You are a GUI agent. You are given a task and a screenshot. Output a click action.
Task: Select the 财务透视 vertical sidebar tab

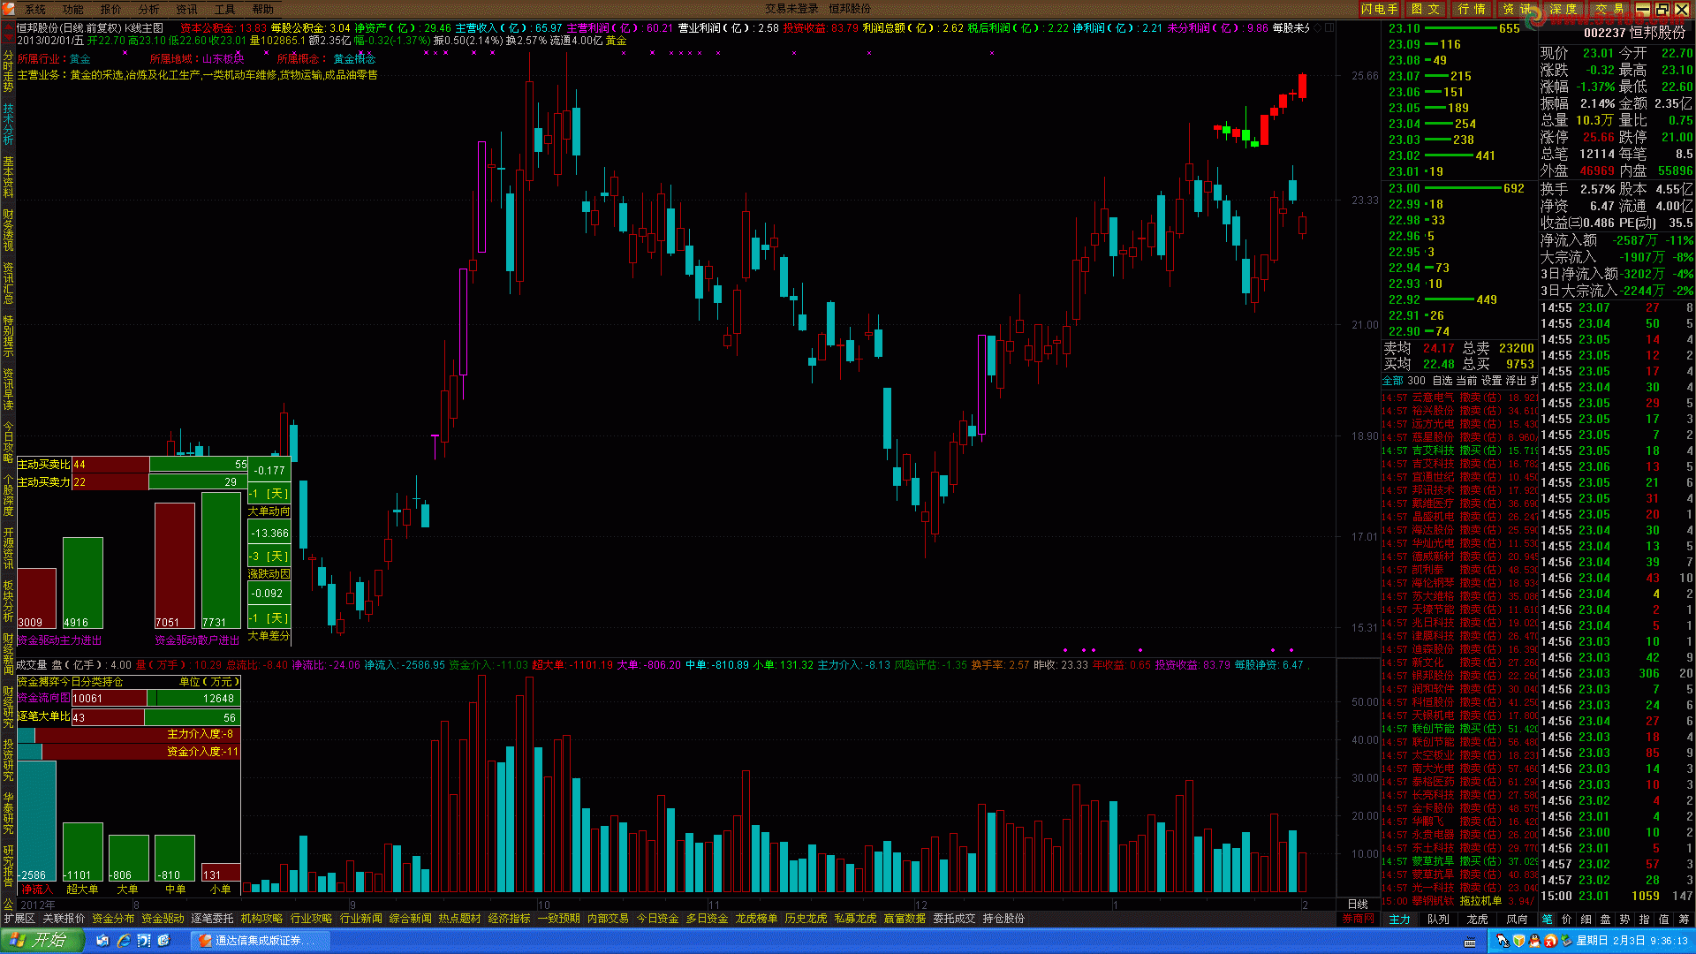[8, 231]
